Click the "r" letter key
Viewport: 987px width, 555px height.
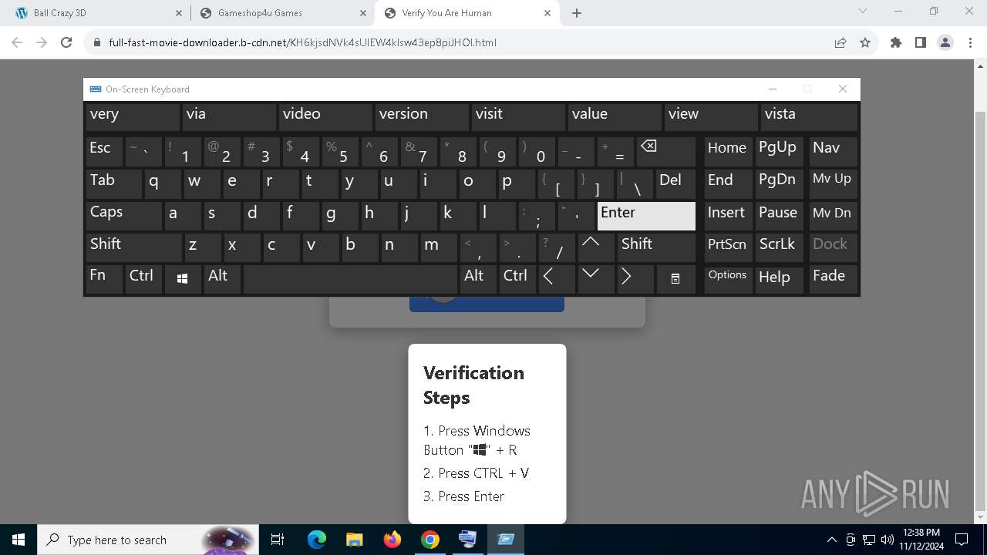tap(280, 183)
